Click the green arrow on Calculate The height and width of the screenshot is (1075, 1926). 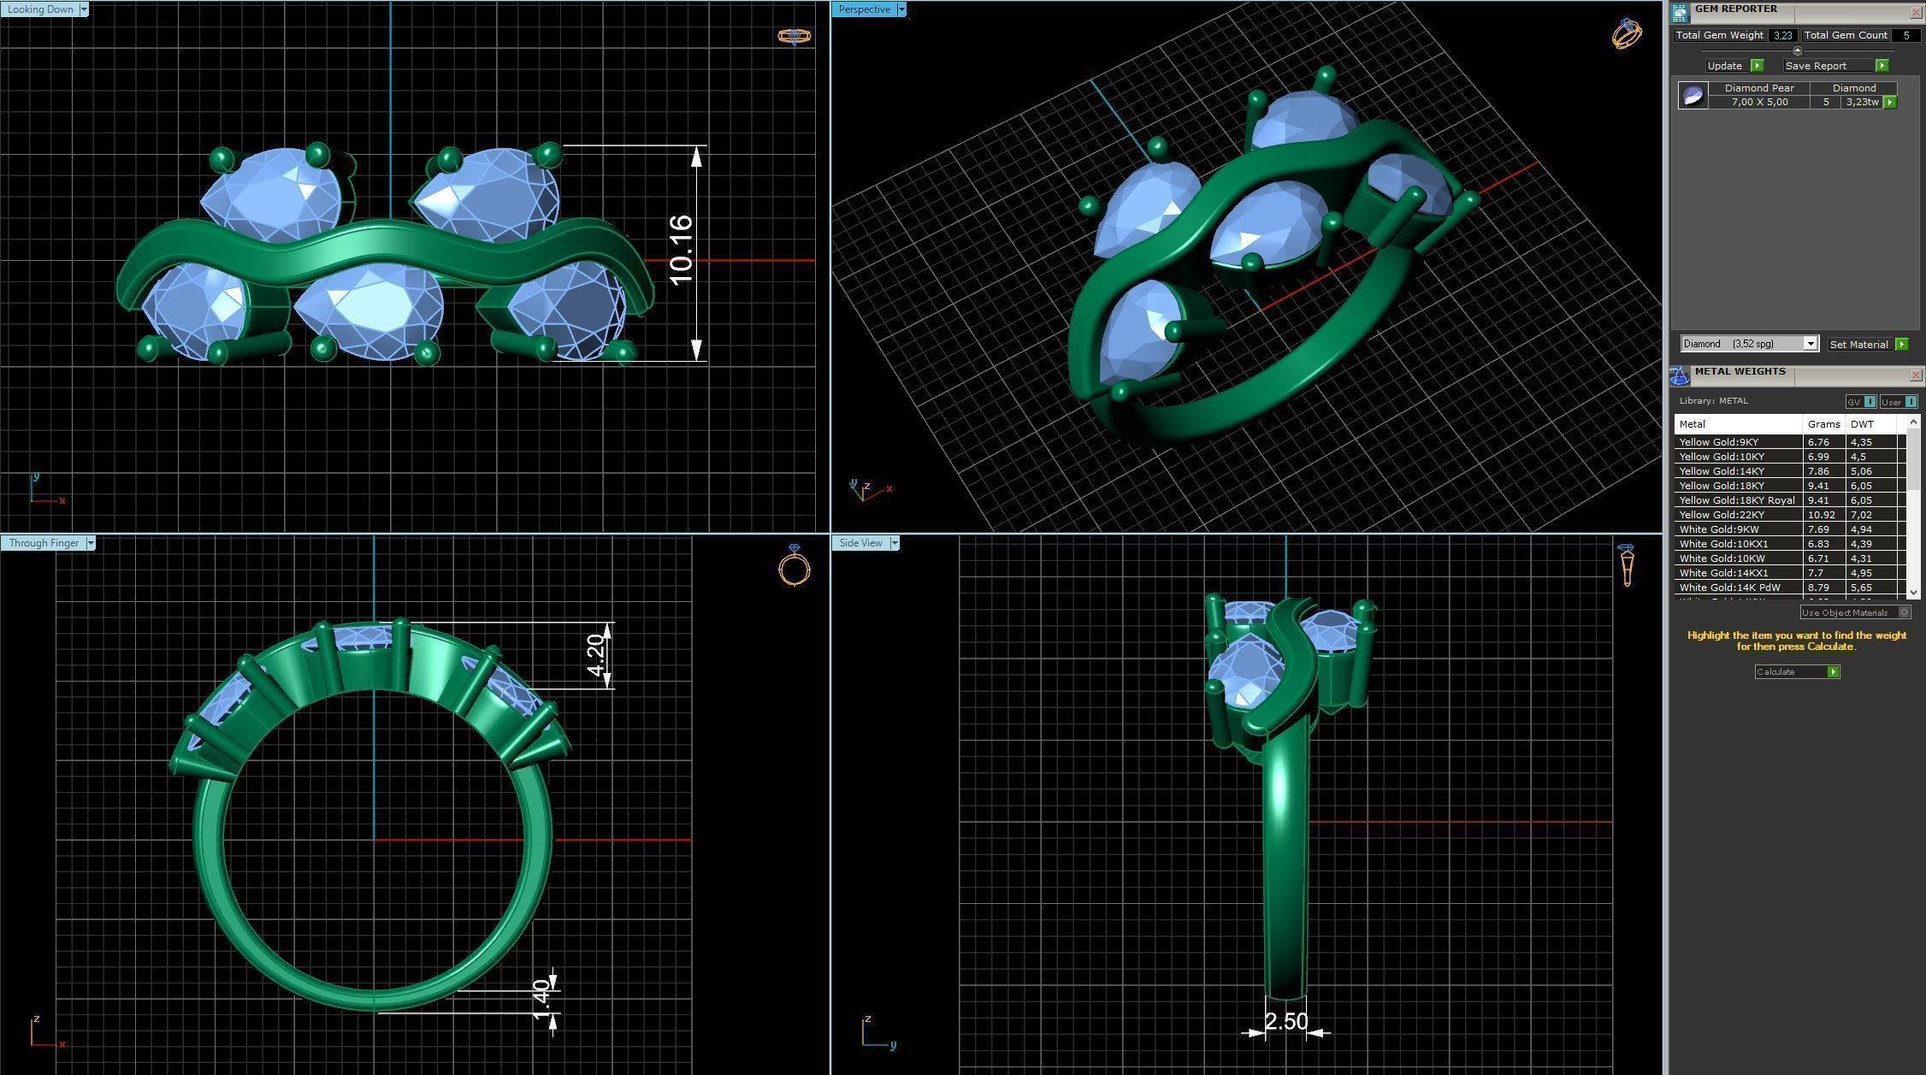click(1833, 672)
